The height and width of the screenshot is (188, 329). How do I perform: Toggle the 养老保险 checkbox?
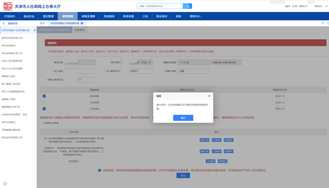pyautogui.click(x=44, y=96)
